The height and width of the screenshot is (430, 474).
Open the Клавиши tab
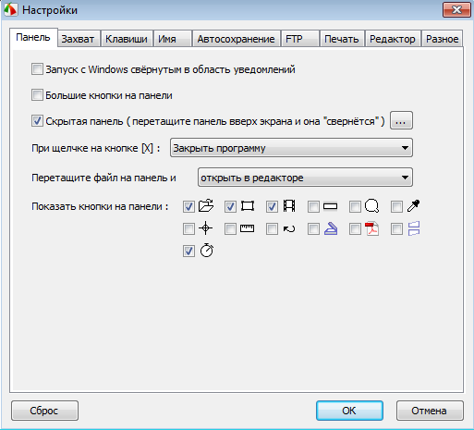point(127,39)
